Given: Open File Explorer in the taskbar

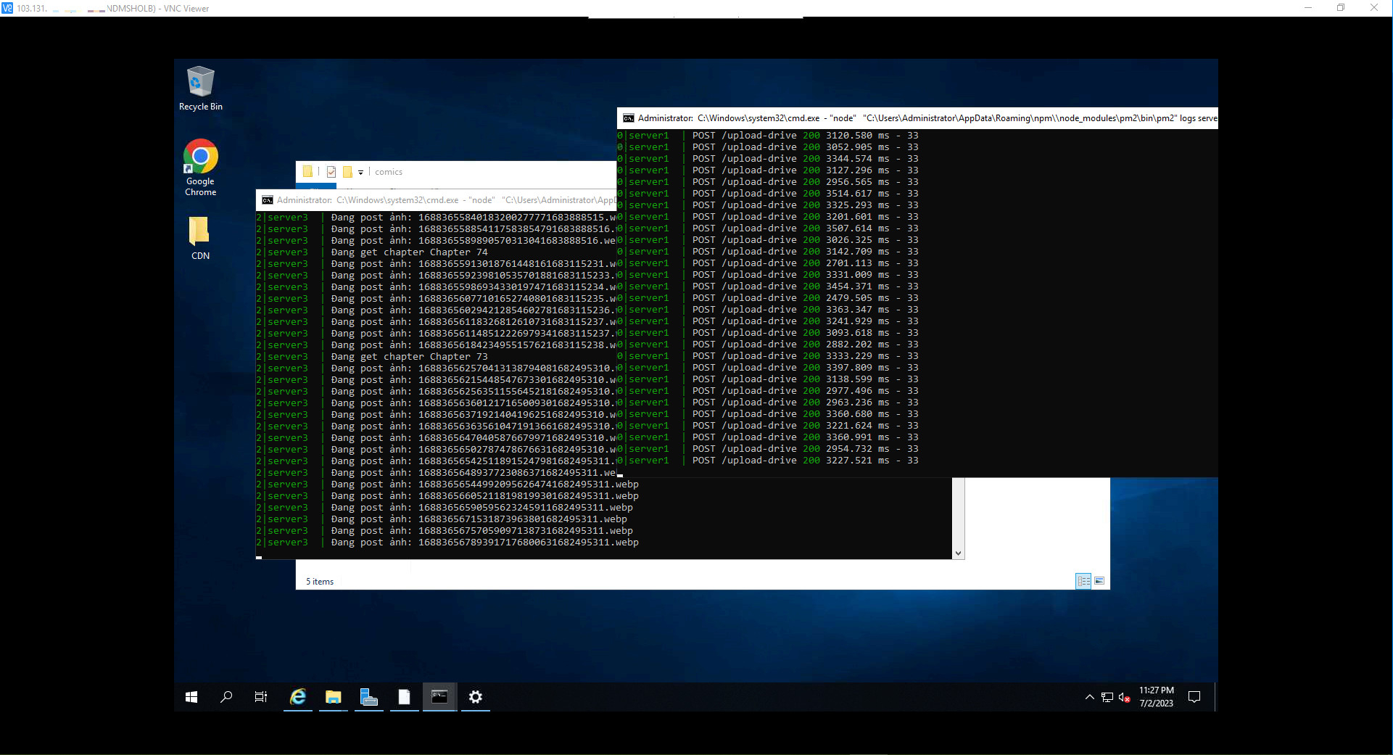Looking at the screenshot, I should pyautogui.click(x=333, y=697).
